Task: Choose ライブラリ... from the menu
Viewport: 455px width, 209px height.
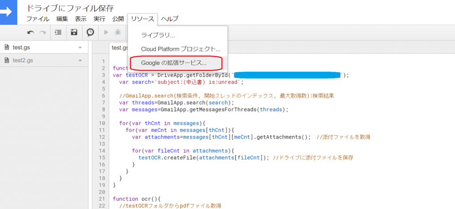Action: [x=178, y=35]
